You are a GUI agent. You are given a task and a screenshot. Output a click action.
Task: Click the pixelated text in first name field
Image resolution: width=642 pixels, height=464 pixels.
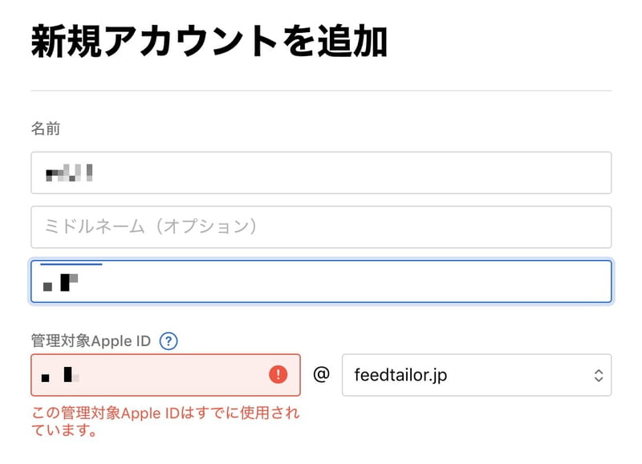coord(69,173)
